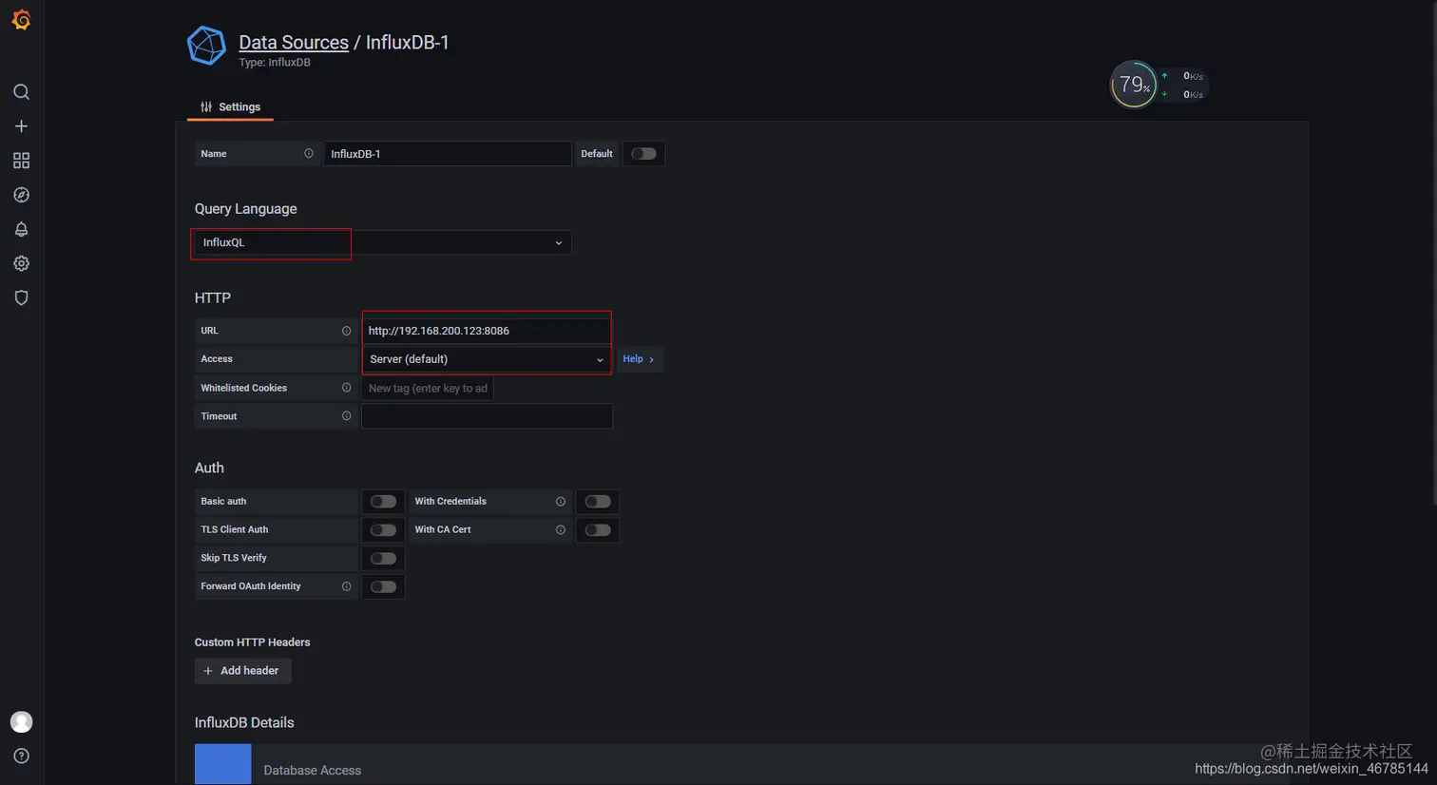This screenshot has height=785, width=1437.
Task: Click the Timeout info icon
Action: 346,416
